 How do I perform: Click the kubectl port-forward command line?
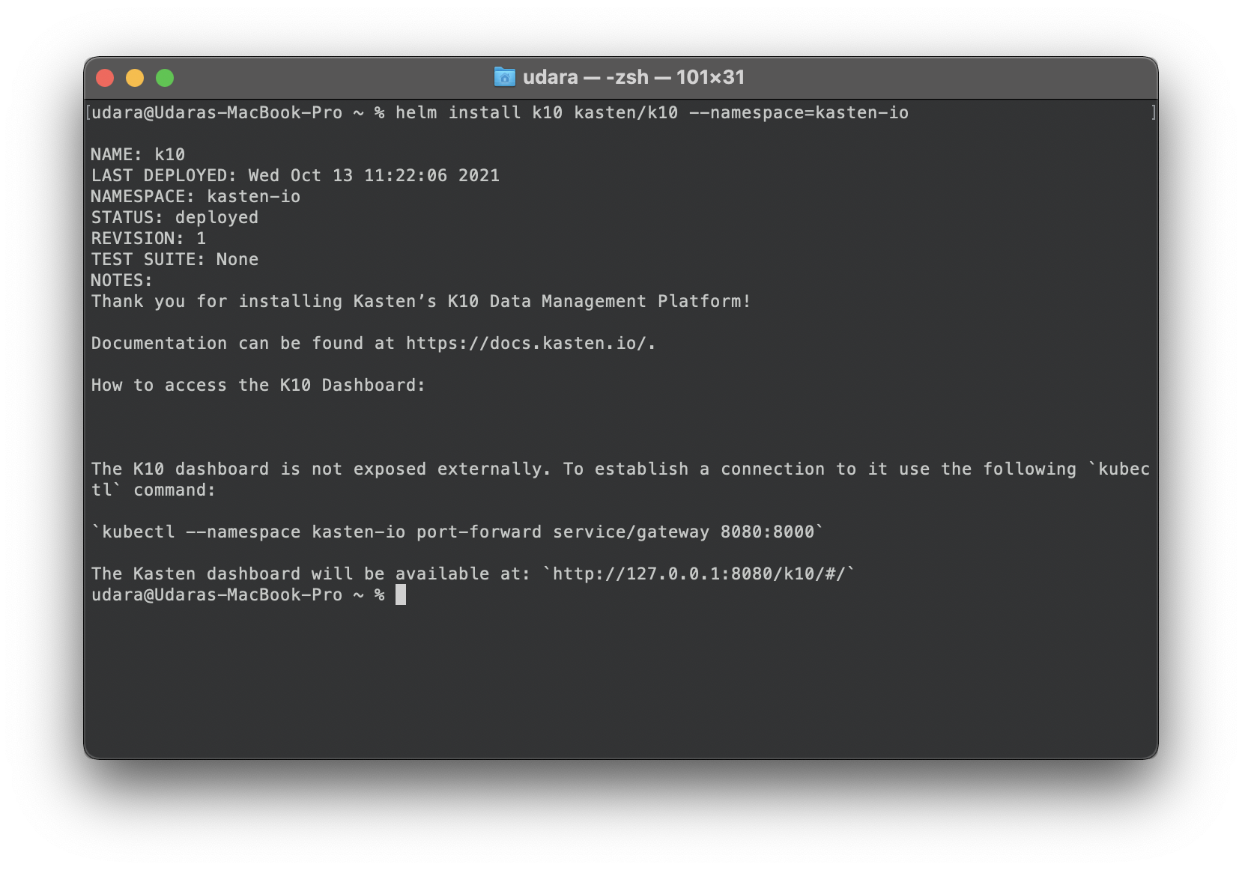(x=458, y=532)
